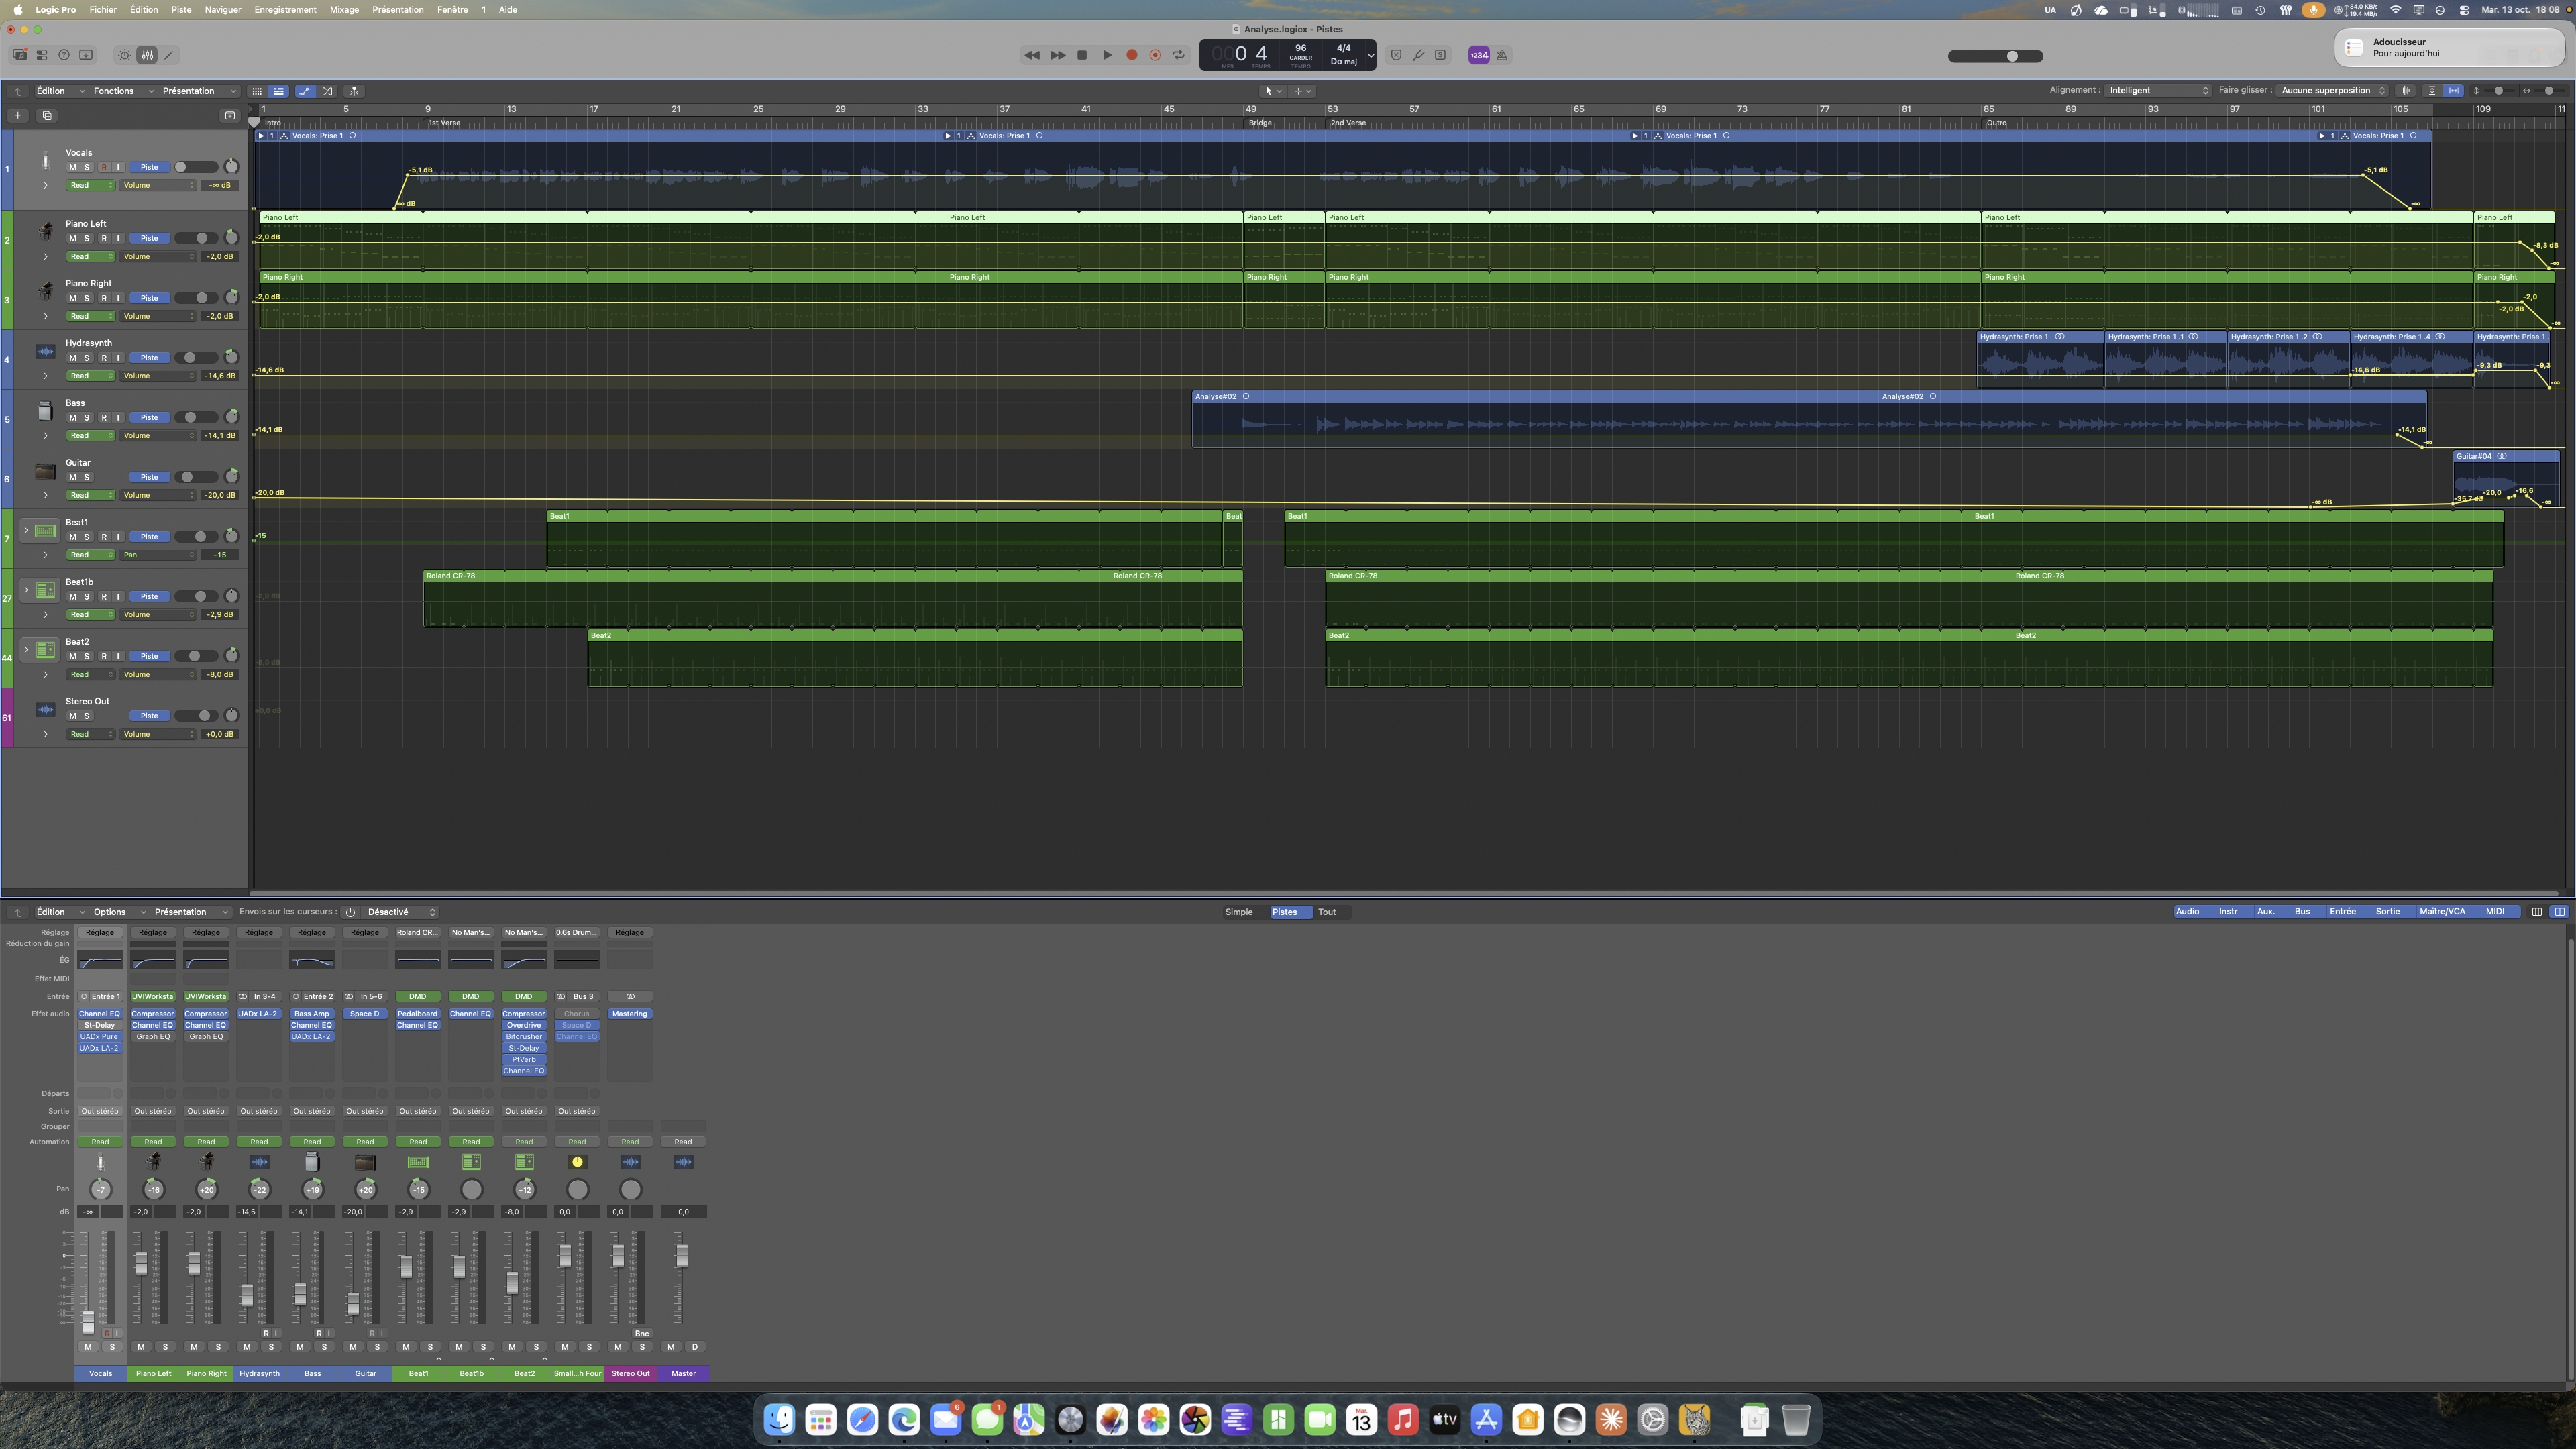2576x1449 pixels.
Task: Expand the Beat1 track stack
Action: pos(26,530)
